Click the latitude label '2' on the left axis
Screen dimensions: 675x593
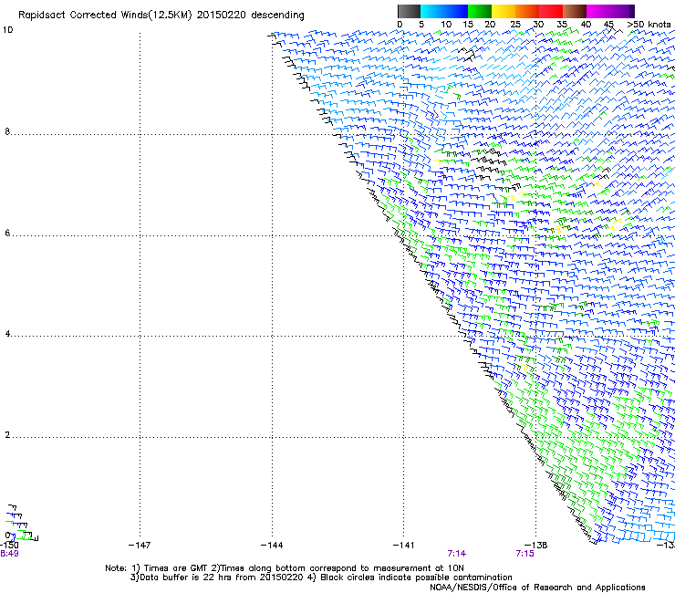7,435
